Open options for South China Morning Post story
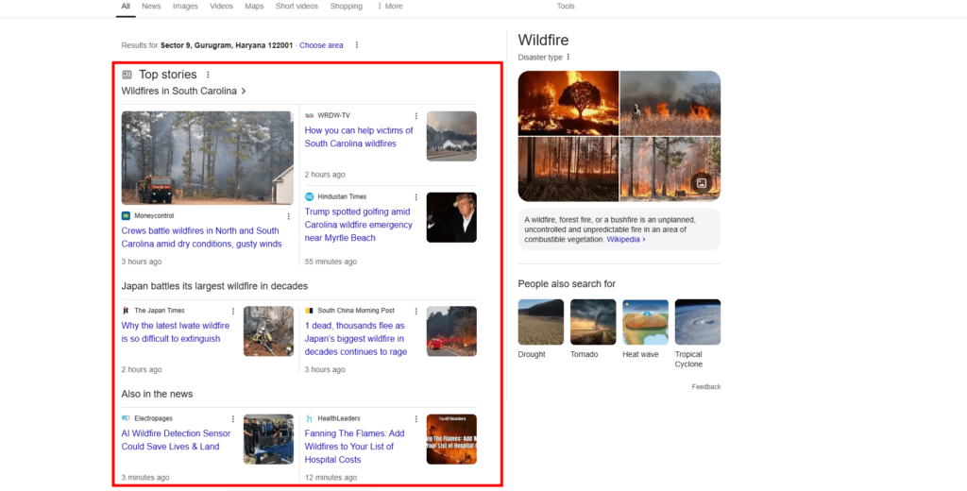The image size is (967, 491). (416, 311)
